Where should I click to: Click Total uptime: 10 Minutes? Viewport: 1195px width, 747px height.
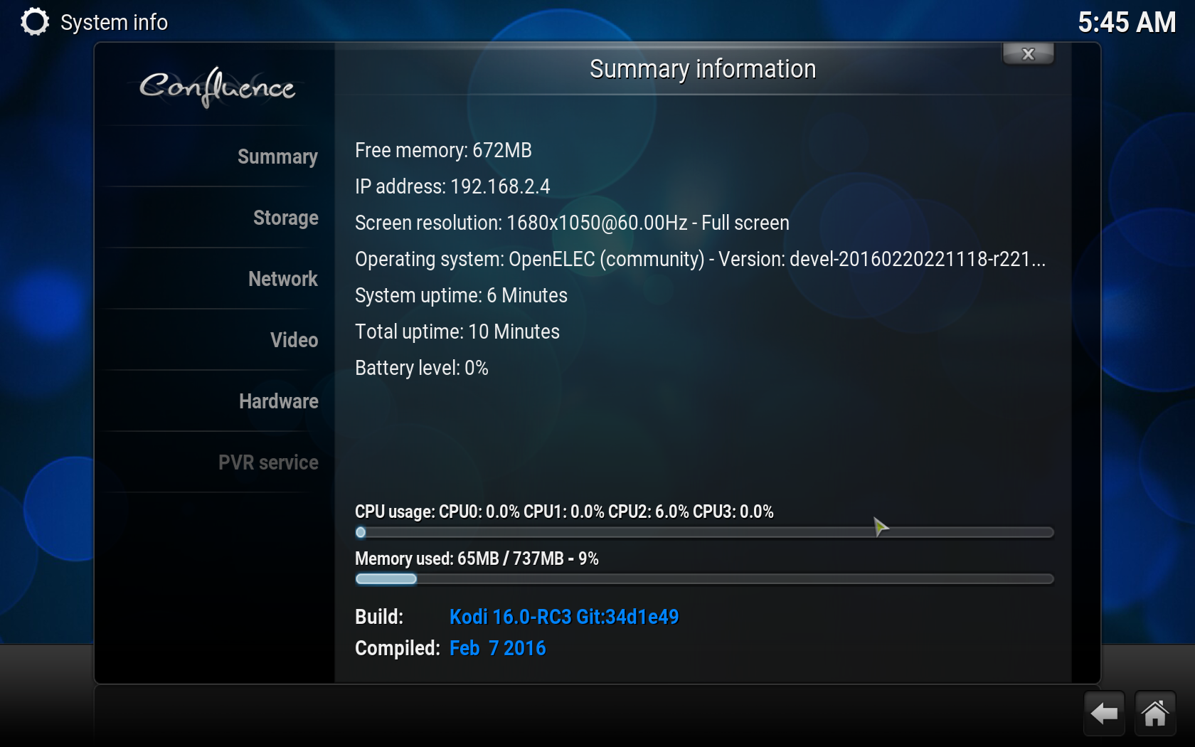457,332
